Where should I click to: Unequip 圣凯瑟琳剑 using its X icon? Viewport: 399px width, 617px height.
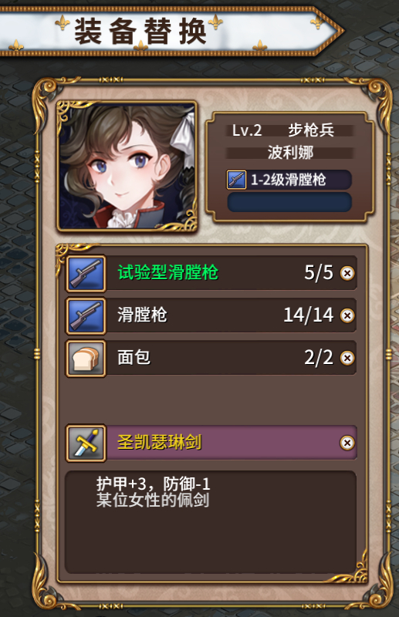coord(347,443)
